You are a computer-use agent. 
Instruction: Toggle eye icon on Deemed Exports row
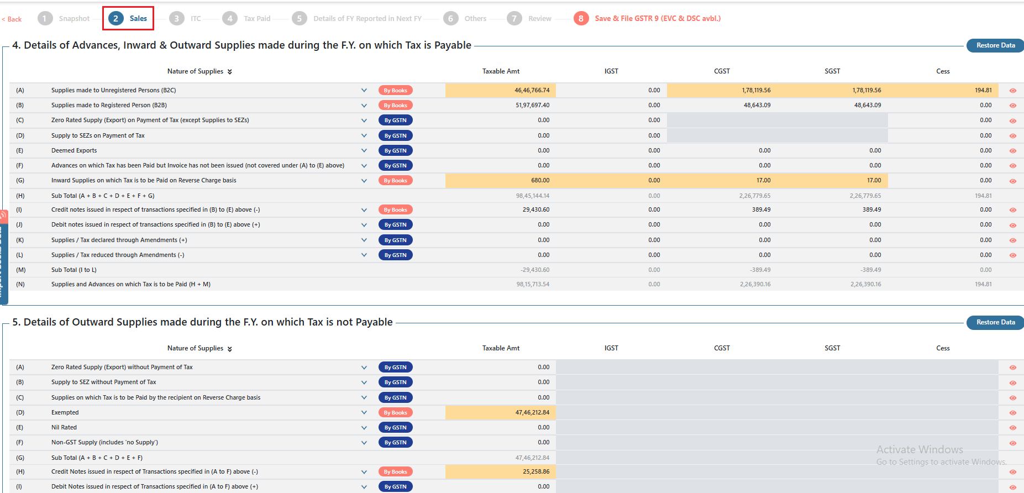click(x=1012, y=151)
